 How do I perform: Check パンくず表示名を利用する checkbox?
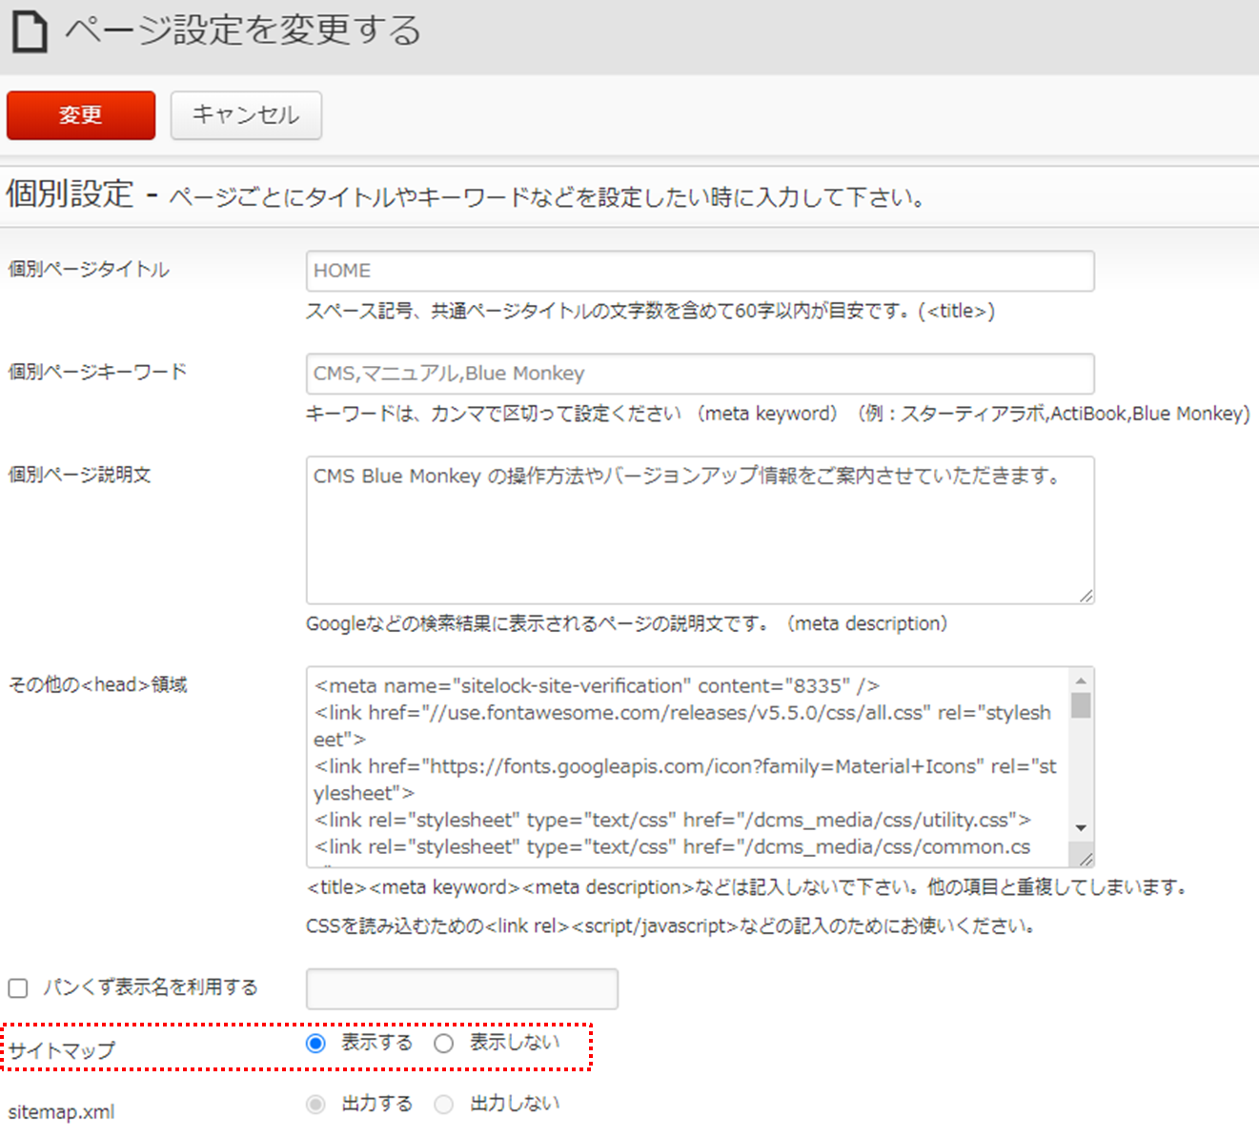[x=18, y=988]
